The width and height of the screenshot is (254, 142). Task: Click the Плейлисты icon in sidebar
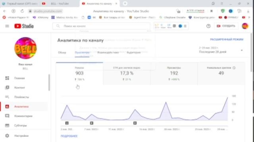(x=7, y=97)
